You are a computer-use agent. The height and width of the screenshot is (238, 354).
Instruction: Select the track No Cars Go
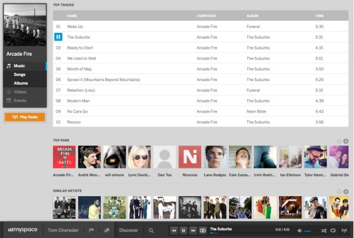pyautogui.click(x=200, y=111)
